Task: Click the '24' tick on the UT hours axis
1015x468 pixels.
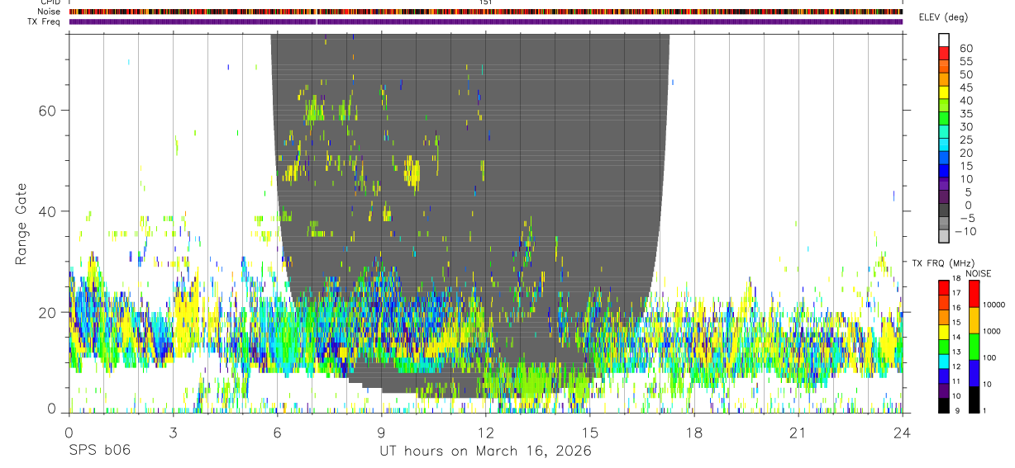Action: coord(903,433)
